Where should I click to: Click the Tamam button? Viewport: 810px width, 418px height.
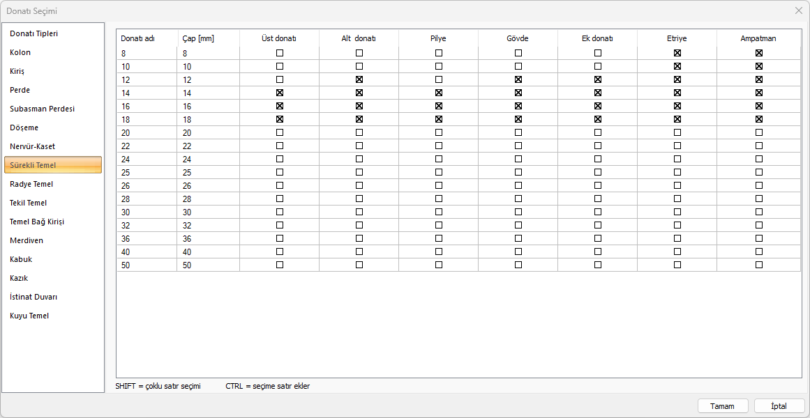click(x=723, y=406)
